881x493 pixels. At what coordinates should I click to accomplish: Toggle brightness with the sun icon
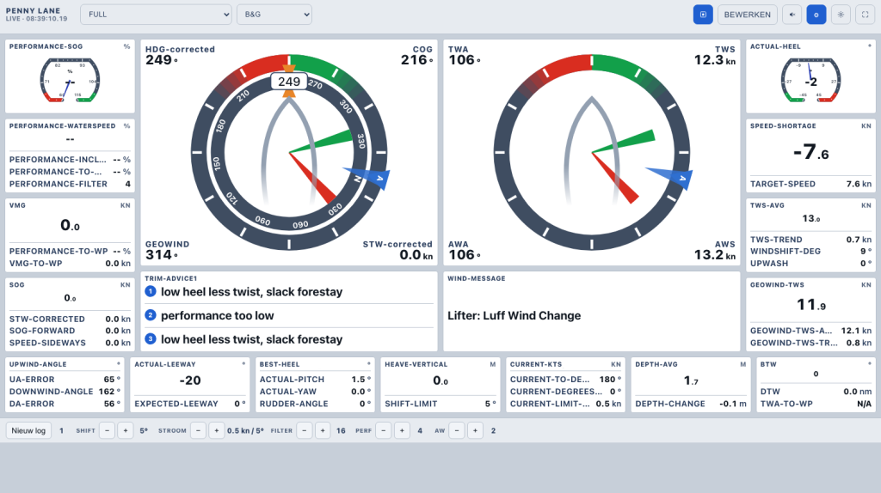click(x=841, y=15)
